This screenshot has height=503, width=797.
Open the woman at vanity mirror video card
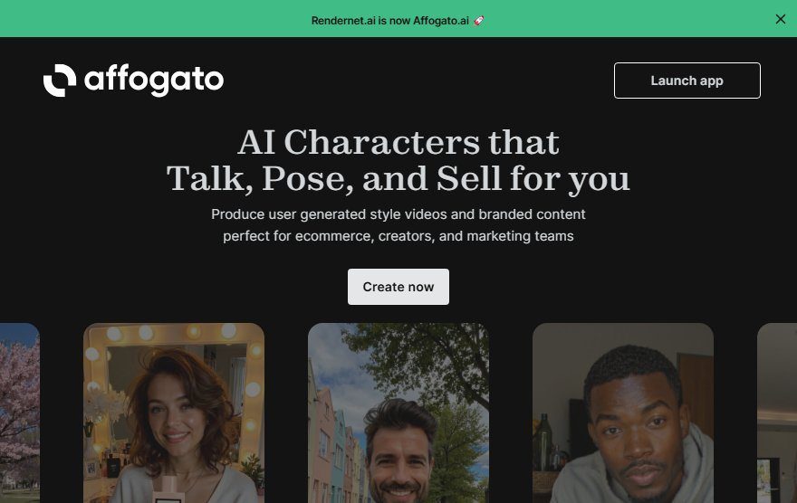[x=174, y=413]
